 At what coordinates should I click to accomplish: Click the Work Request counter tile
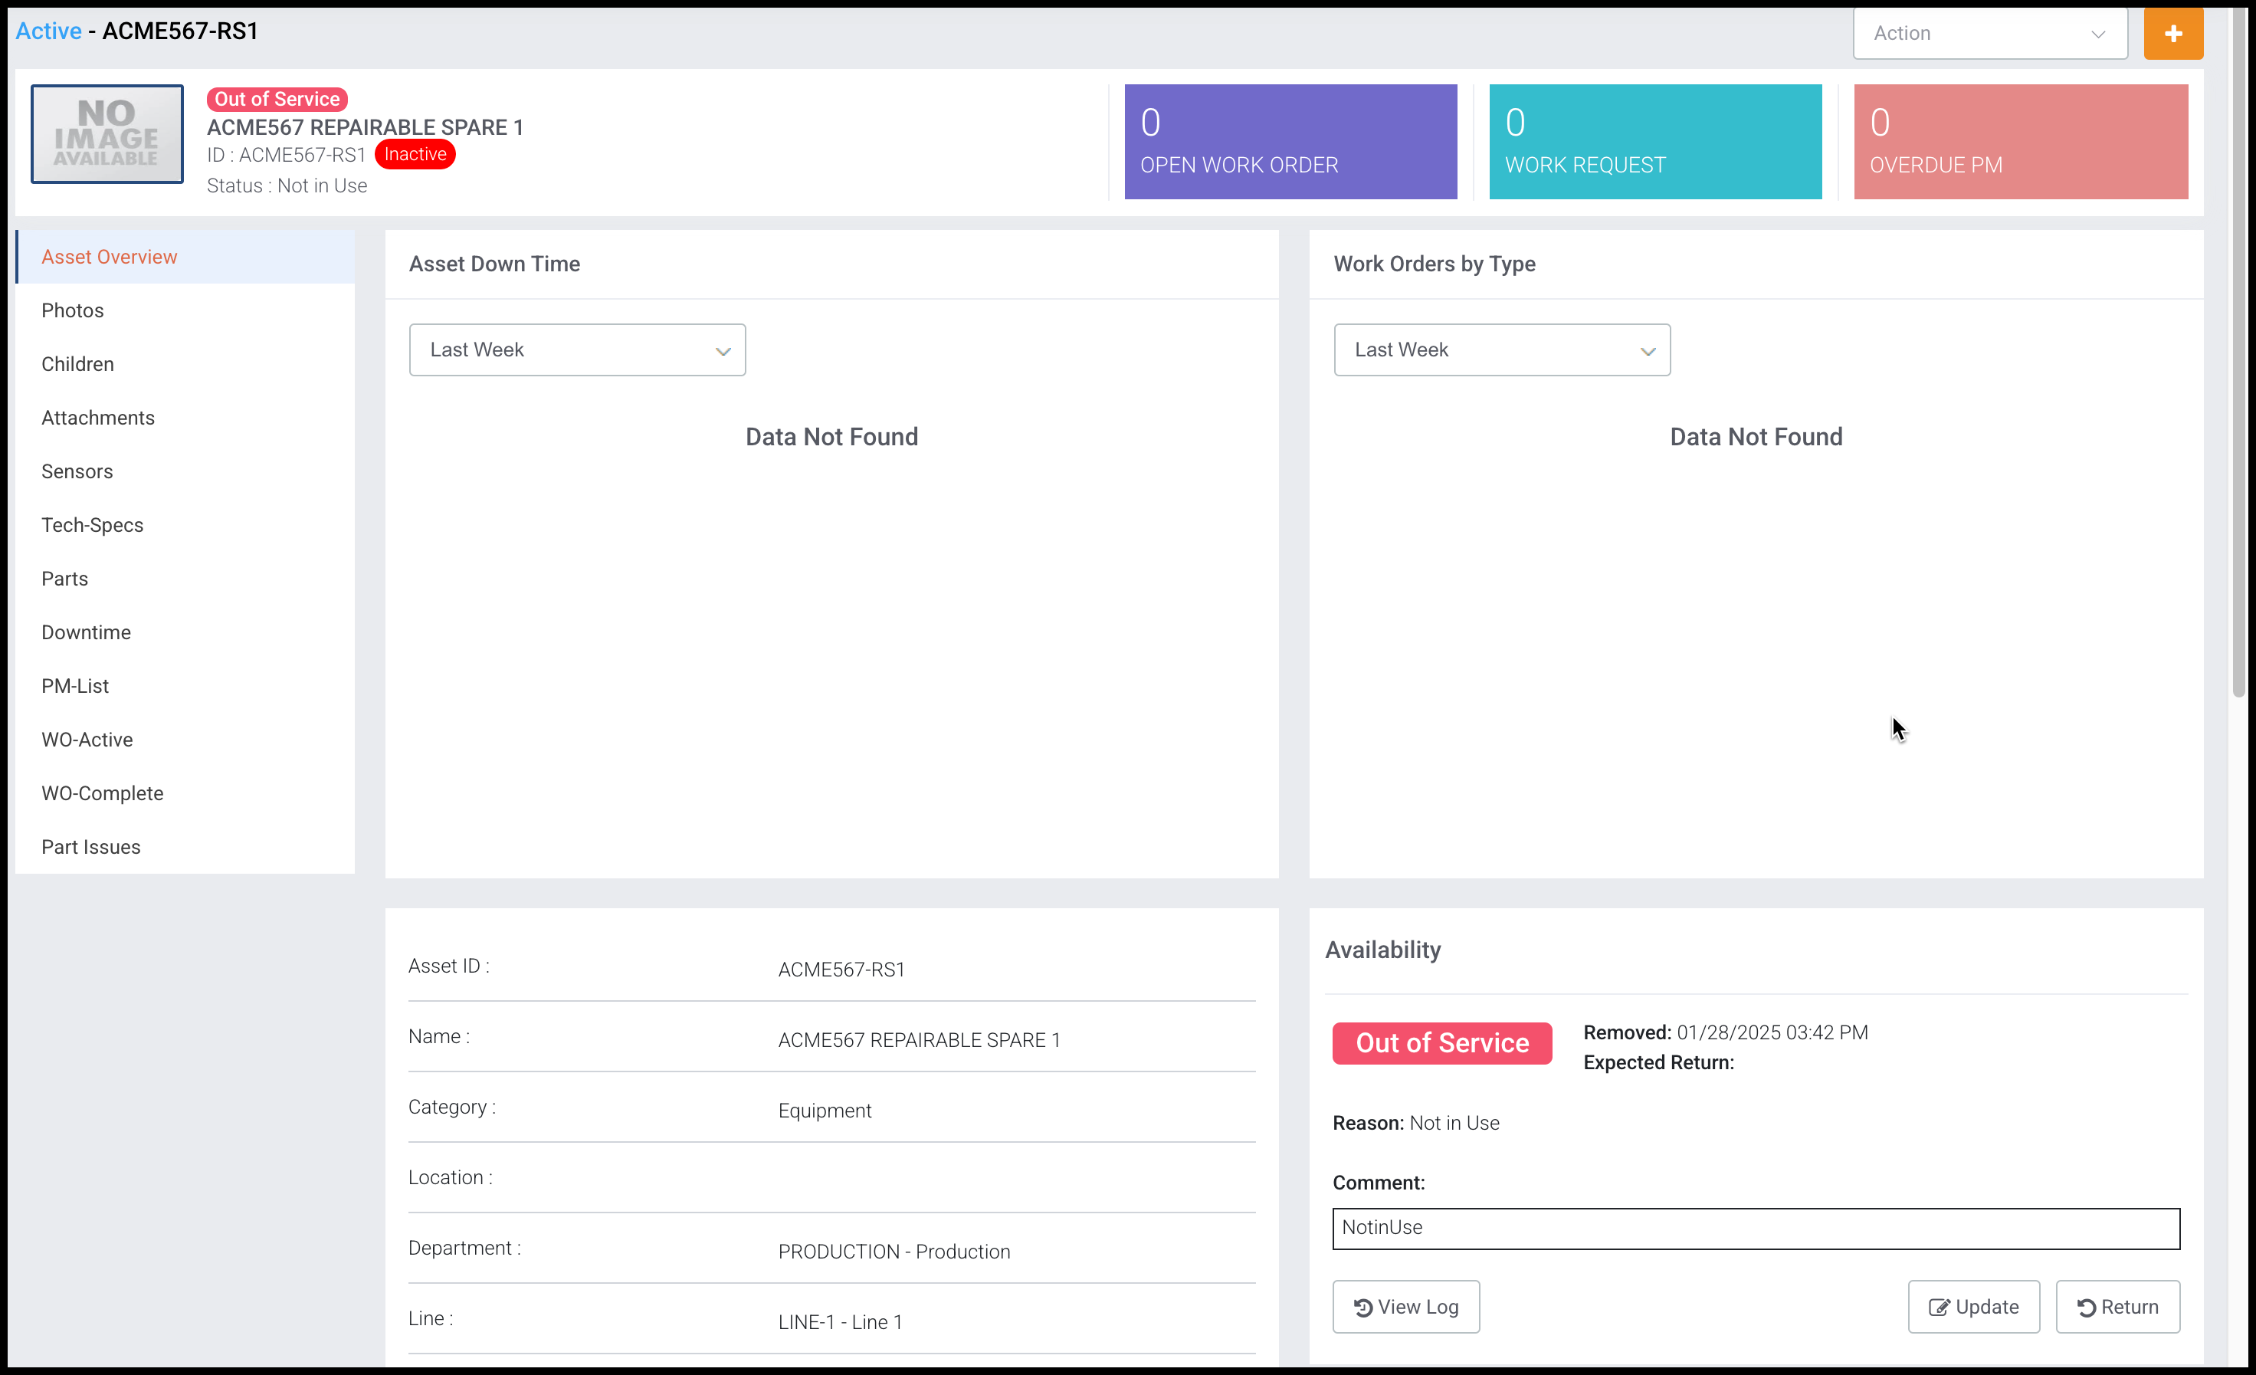pyautogui.click(x=1654, y=142)
